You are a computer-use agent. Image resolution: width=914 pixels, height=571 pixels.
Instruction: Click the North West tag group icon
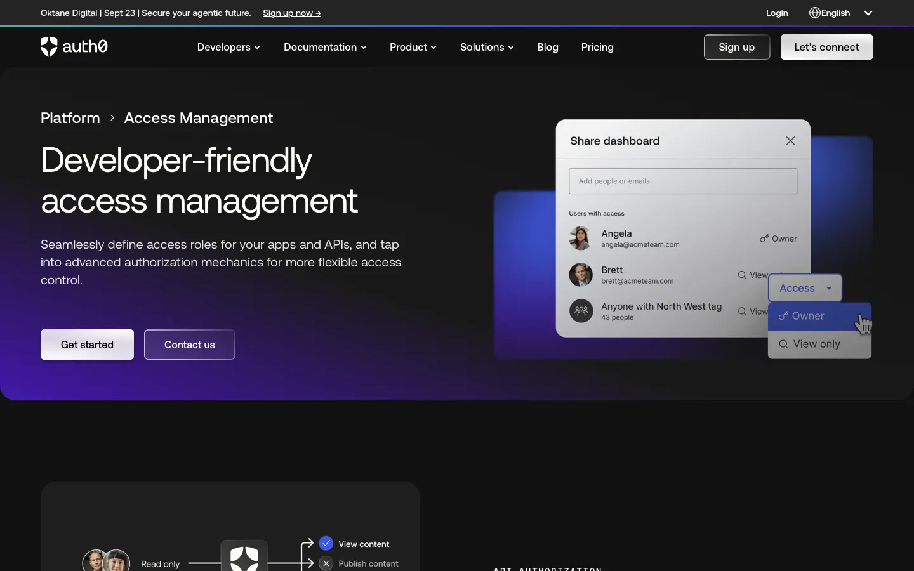coord(581,311)
